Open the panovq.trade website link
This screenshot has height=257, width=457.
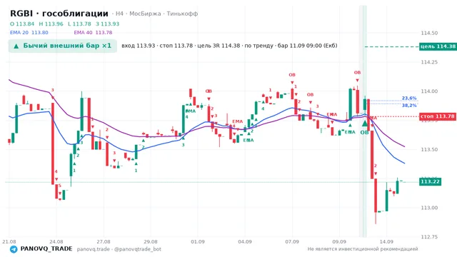tap(94, 249)
